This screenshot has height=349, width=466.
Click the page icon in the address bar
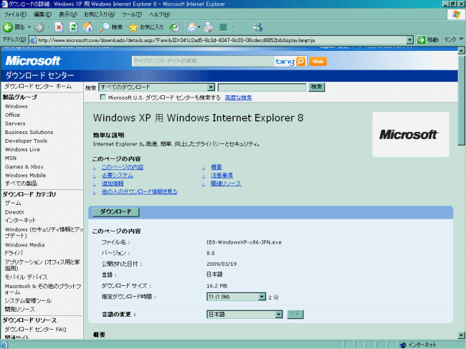tap(33, 40)
